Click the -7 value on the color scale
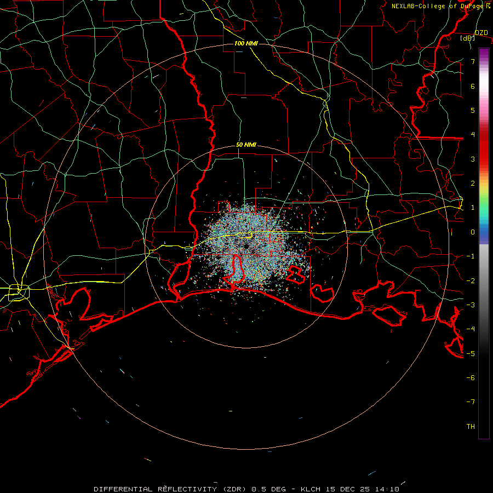 click(x=471, y=402)
